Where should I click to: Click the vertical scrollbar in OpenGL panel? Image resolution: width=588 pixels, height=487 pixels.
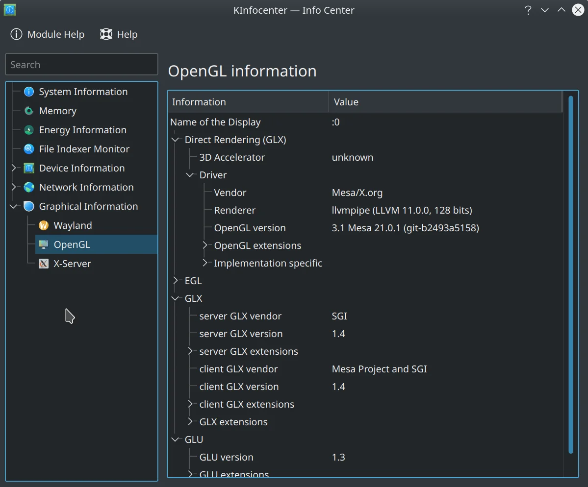[570, 274]
